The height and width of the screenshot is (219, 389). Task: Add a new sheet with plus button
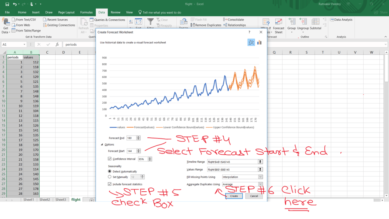[92, 200]
